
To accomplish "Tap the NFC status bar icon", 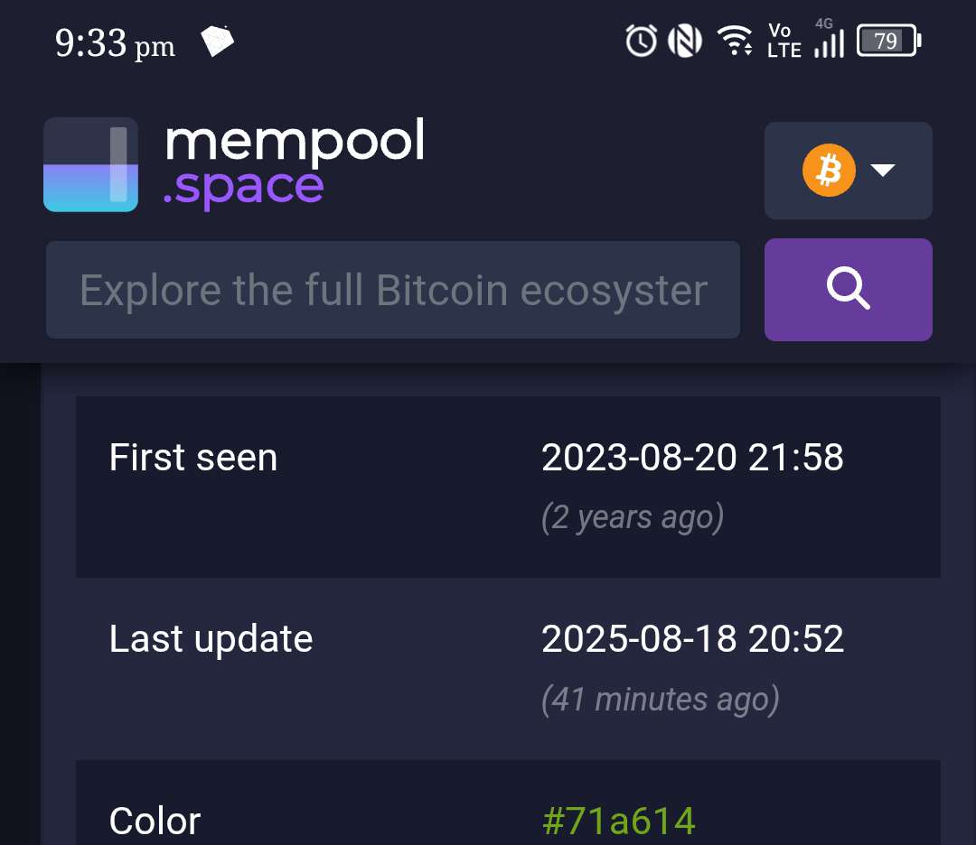I will point(685,41).
